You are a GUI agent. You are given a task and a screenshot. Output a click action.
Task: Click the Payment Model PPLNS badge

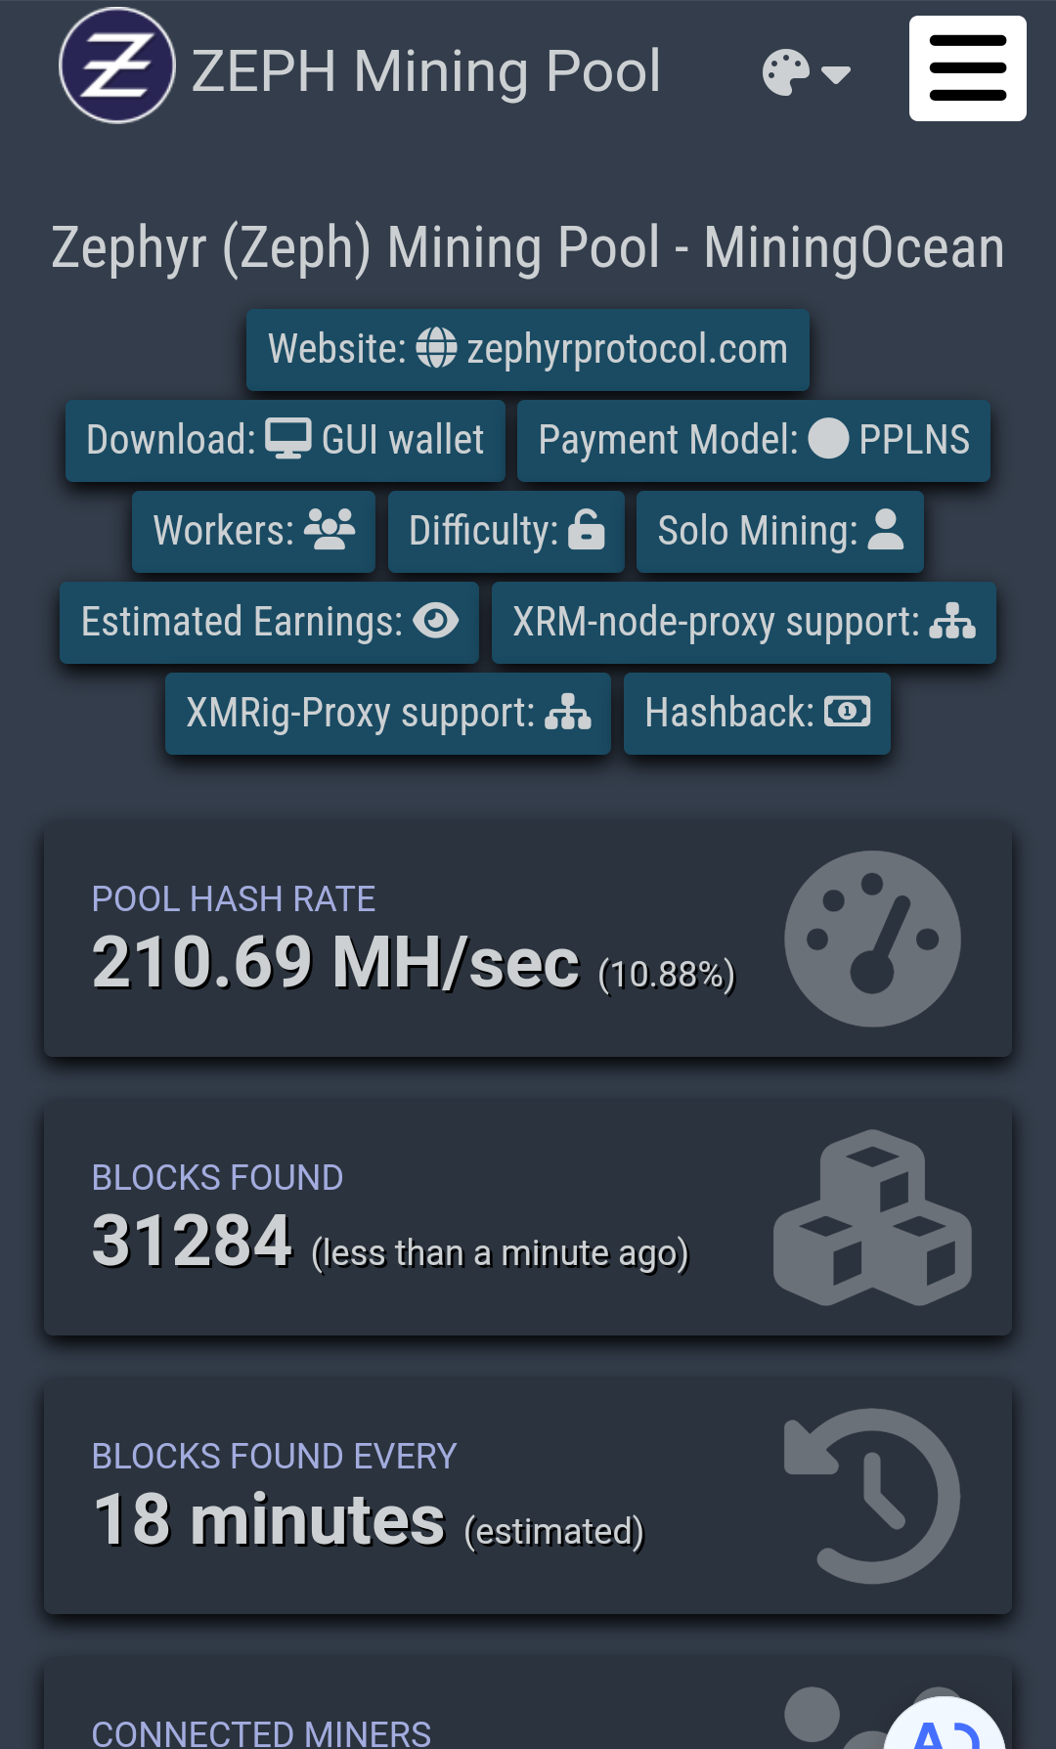tap(753, 440)
